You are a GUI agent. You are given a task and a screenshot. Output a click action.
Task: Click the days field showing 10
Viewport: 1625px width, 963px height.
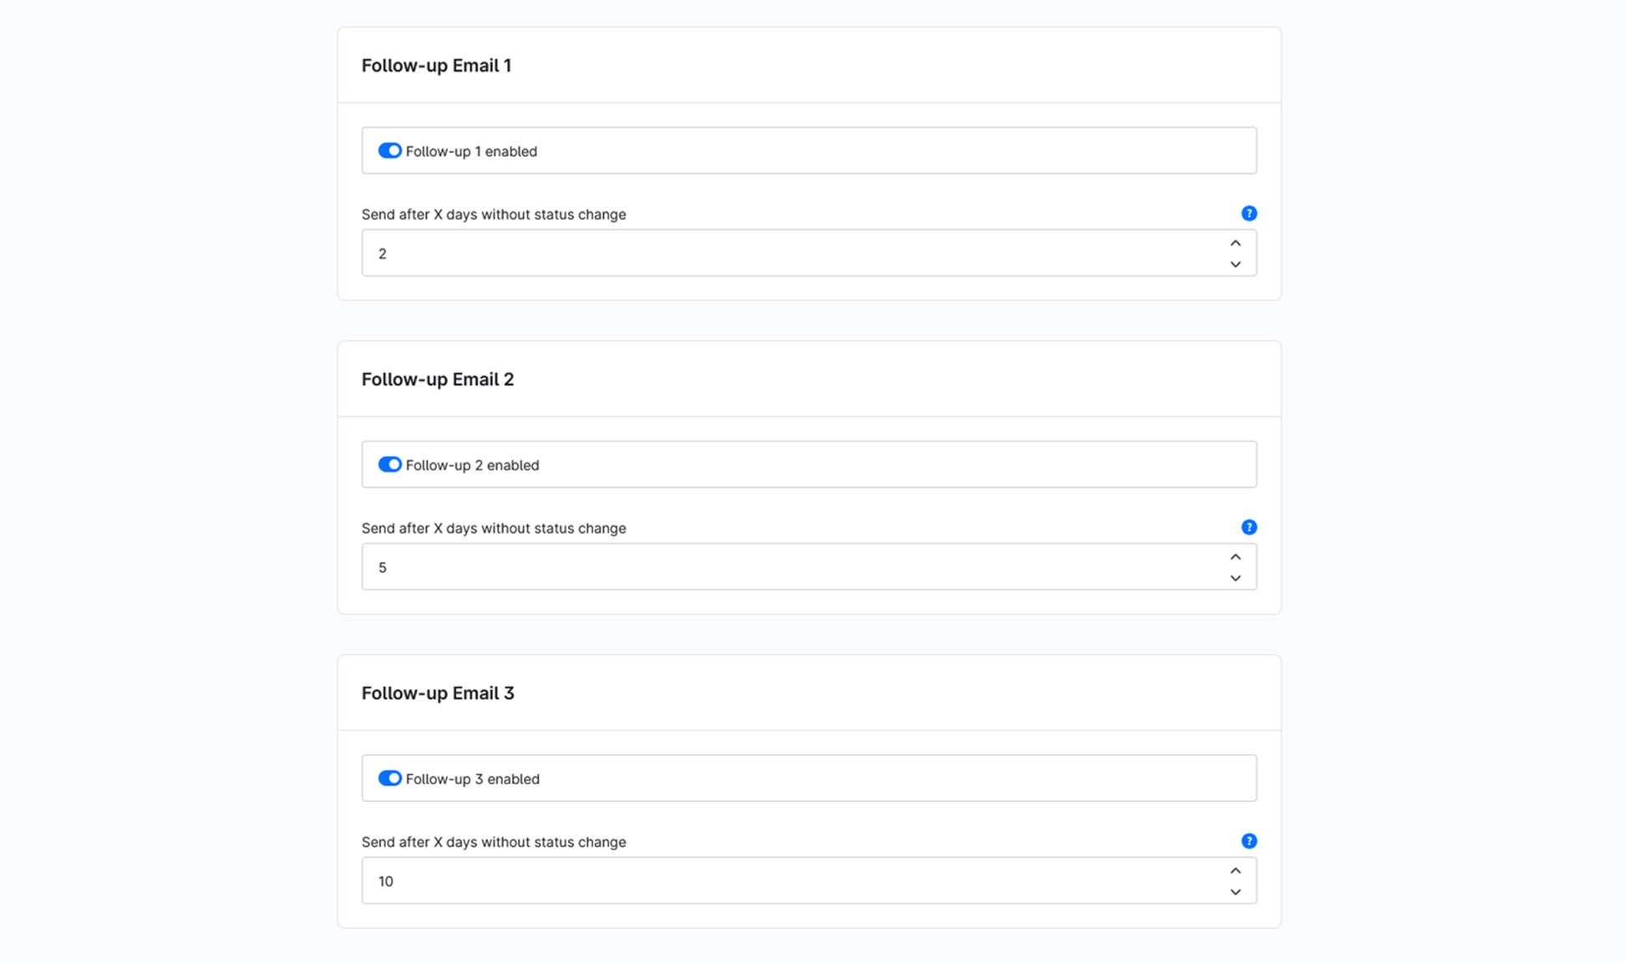click(x=809, y=880)
